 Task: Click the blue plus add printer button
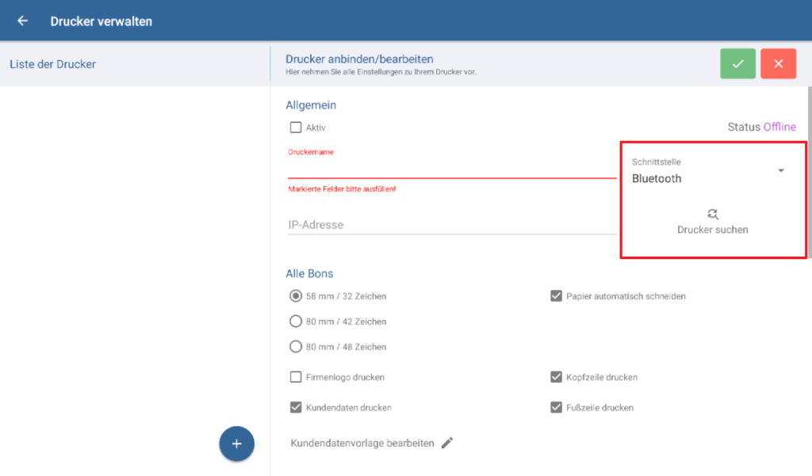(236, 444)
